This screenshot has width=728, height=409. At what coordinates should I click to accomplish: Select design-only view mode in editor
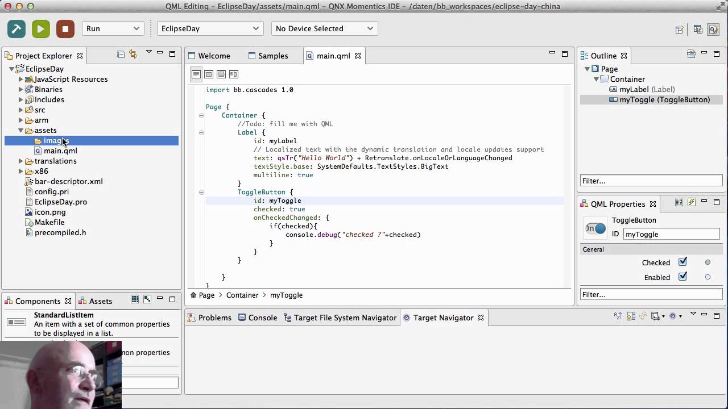(x=209, y=74)
